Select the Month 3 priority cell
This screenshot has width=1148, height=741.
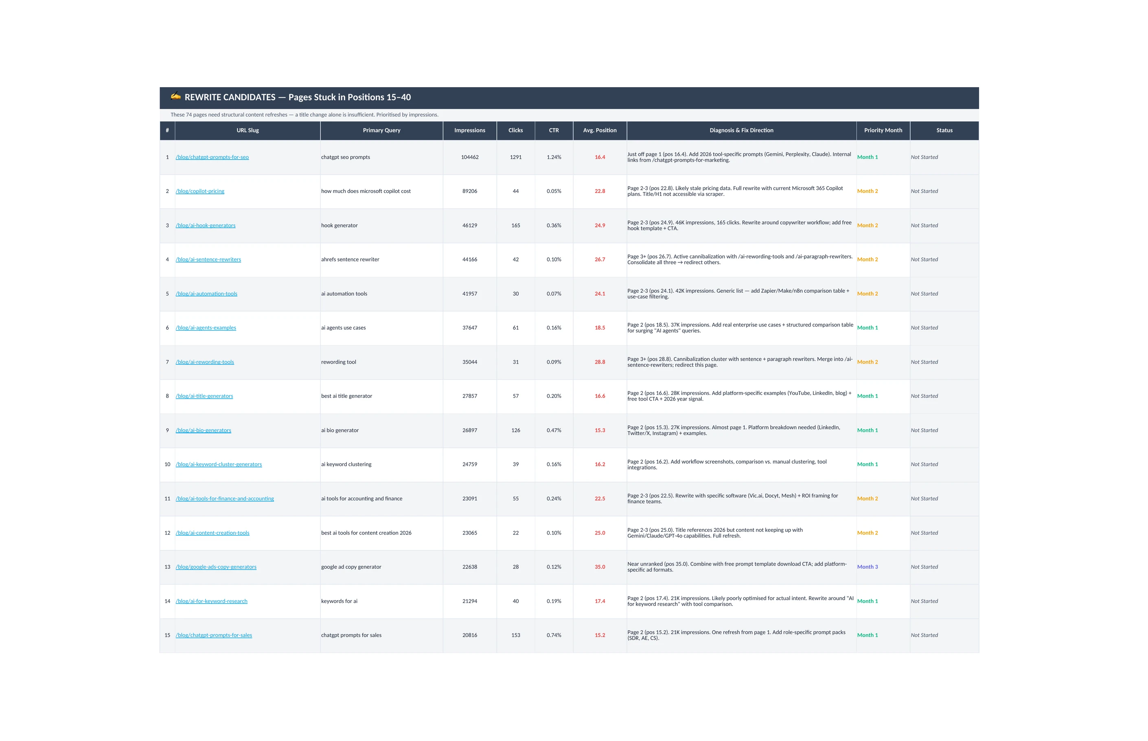click(x=867, y=567)
